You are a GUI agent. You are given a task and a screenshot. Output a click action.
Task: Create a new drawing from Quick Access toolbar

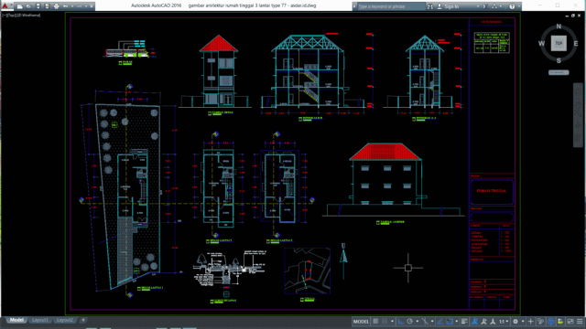pyautogui.click(x=20, y=6)
